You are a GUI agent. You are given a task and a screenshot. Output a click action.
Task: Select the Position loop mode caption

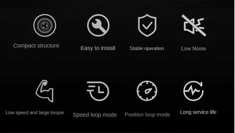[147, 115]
